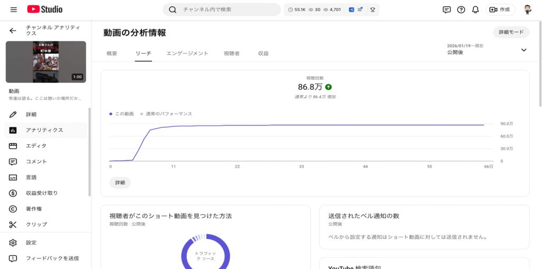This screenshot has width=542, height=269.
Task: Click the video thumbnail preview
Action: (46, 62)
